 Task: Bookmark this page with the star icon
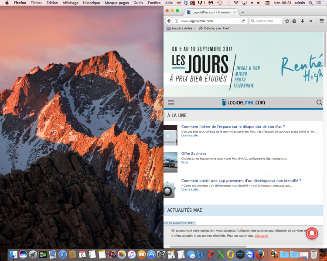tap(287, 21)
